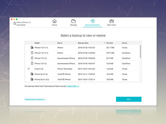Click the View button
The width and height of the screenshot is (166, 124).
click(x=129, y=99)
